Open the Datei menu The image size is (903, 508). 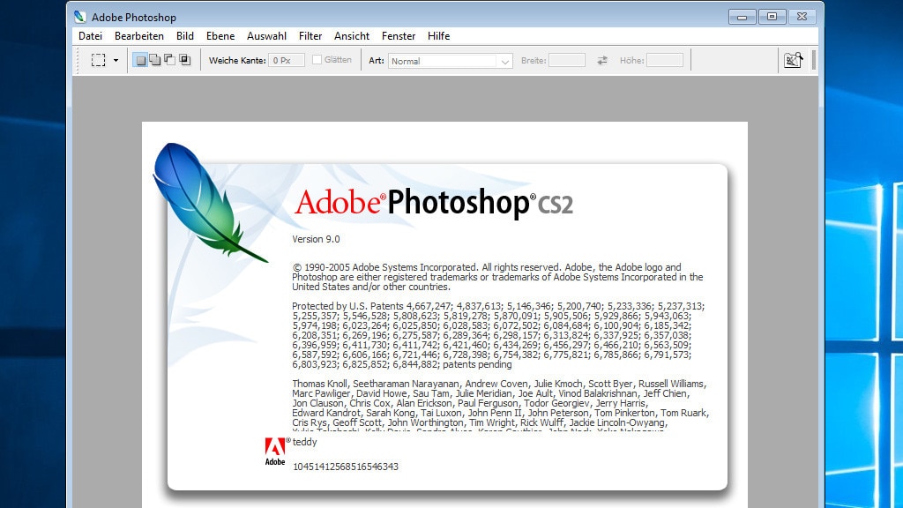pos(91,35)
